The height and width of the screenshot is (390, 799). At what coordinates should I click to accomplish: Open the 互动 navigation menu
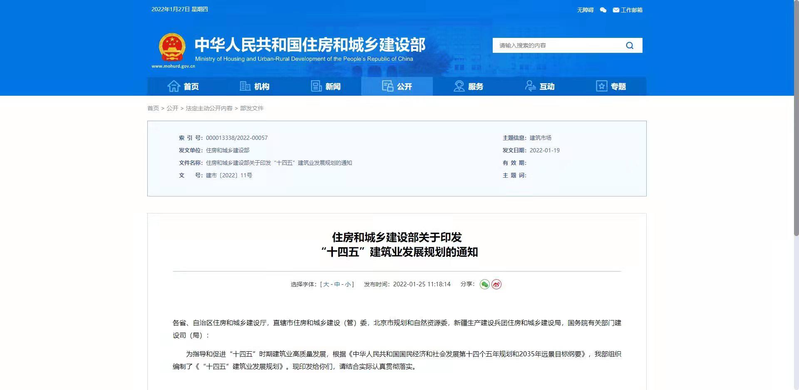pos(540,86)
